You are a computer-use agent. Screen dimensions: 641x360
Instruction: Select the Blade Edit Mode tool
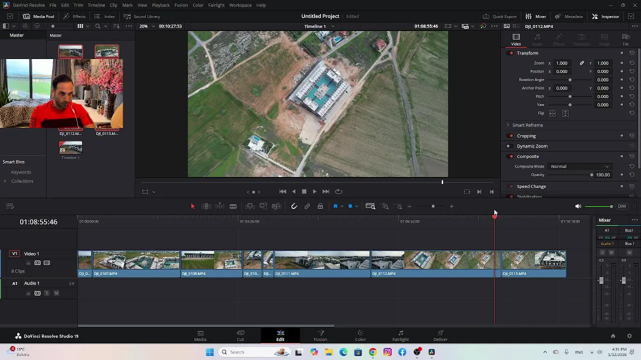[x=233, y=206]
